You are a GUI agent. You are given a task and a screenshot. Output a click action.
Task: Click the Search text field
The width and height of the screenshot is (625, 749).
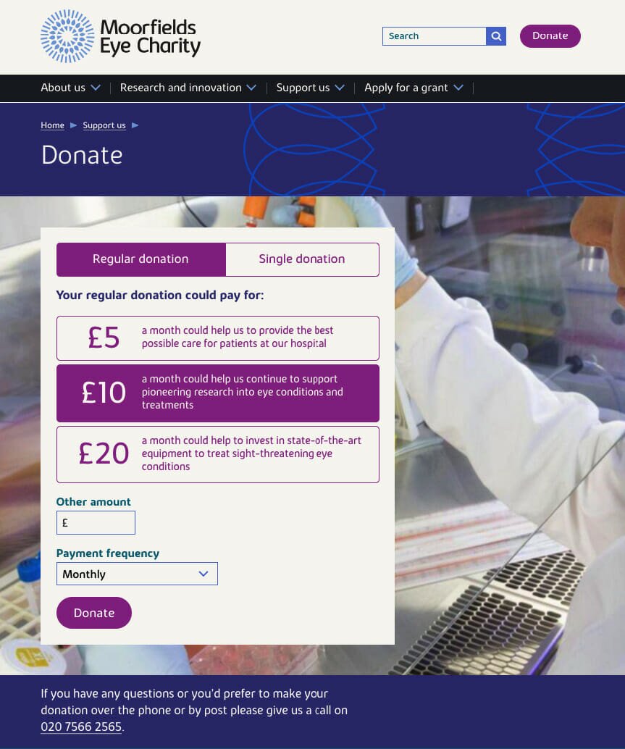[434, 36]
